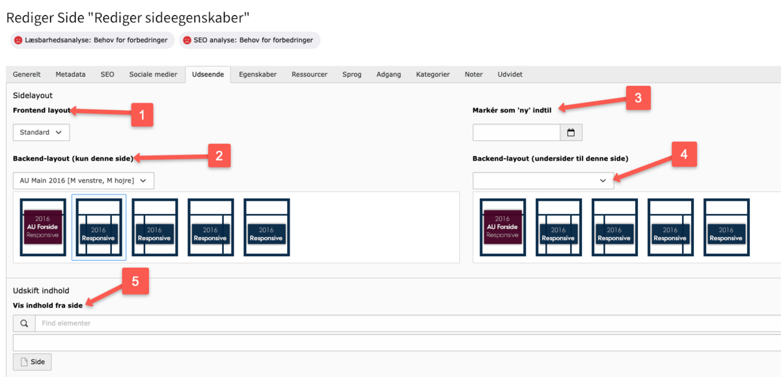Open the Metadata tab

click(70, 75)
